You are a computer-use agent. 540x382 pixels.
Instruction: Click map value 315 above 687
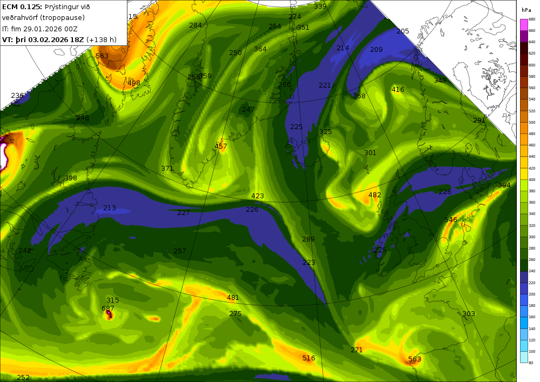(113, 300)
